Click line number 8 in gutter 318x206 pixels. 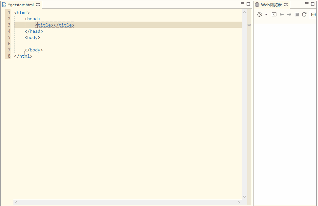point(9,56)
